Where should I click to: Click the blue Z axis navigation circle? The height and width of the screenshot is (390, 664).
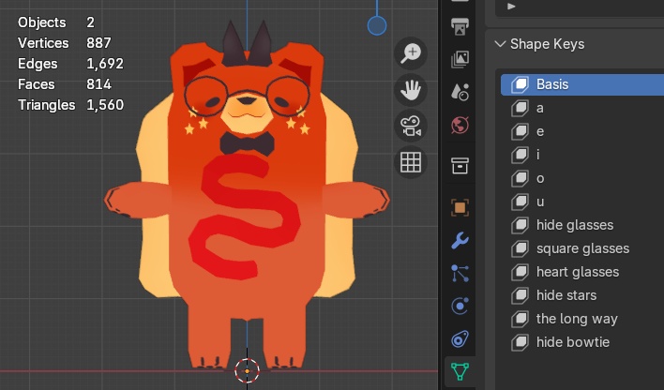[x=377, y=25]
